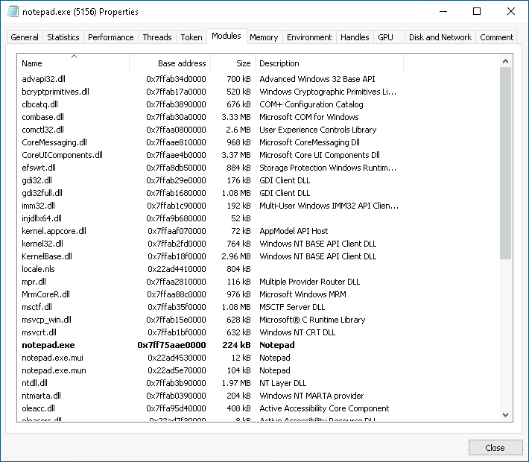Open the Handles tab
Viewport: 529px width, 462px height.
tap(355, 37)
